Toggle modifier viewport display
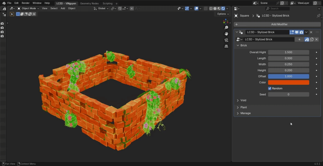This screenshot has width=323, height=166. pos(297,32)
